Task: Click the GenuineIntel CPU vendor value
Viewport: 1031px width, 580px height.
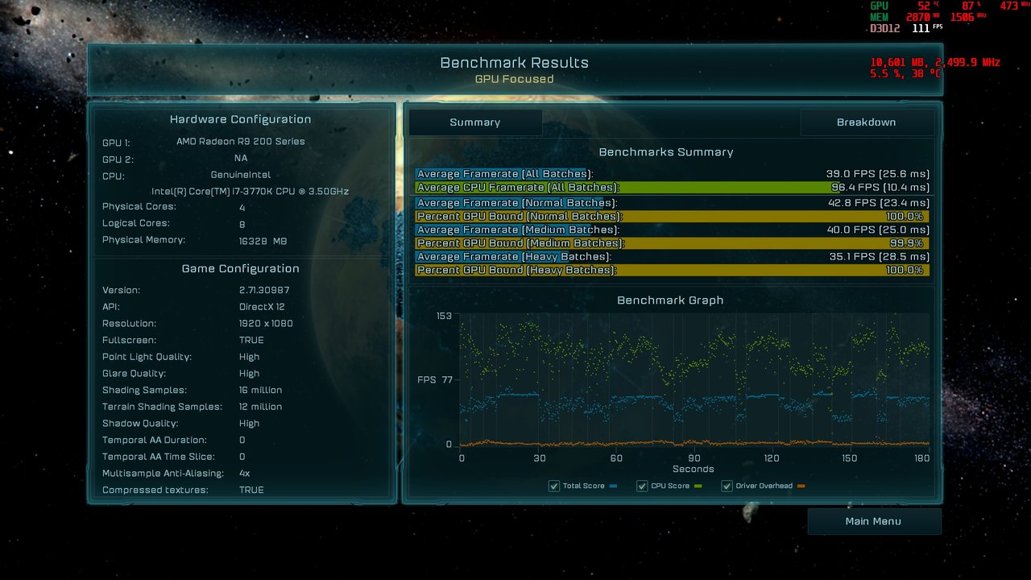Action: 241,175
